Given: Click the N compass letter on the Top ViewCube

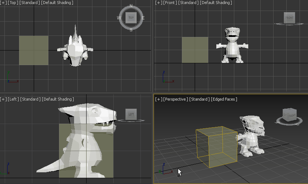Looking at the screenshot, I should coord(131,6).
